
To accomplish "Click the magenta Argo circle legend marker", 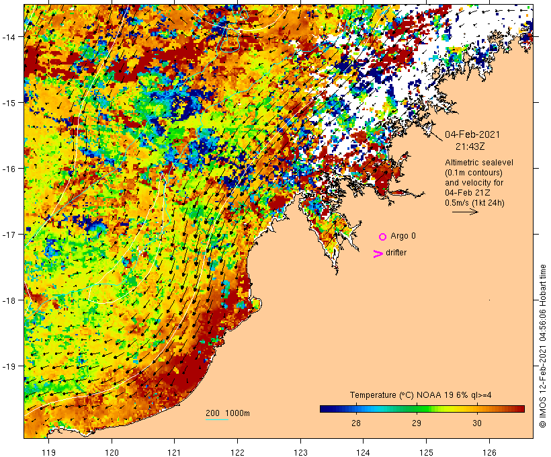I will 382,237.
